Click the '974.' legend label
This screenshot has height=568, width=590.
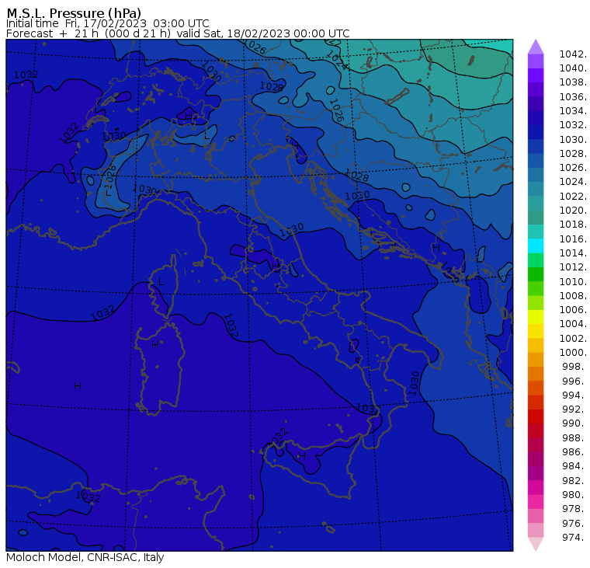(x=574, y=538)
